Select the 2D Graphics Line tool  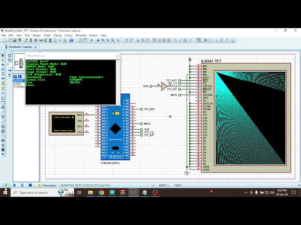(3, 122)
